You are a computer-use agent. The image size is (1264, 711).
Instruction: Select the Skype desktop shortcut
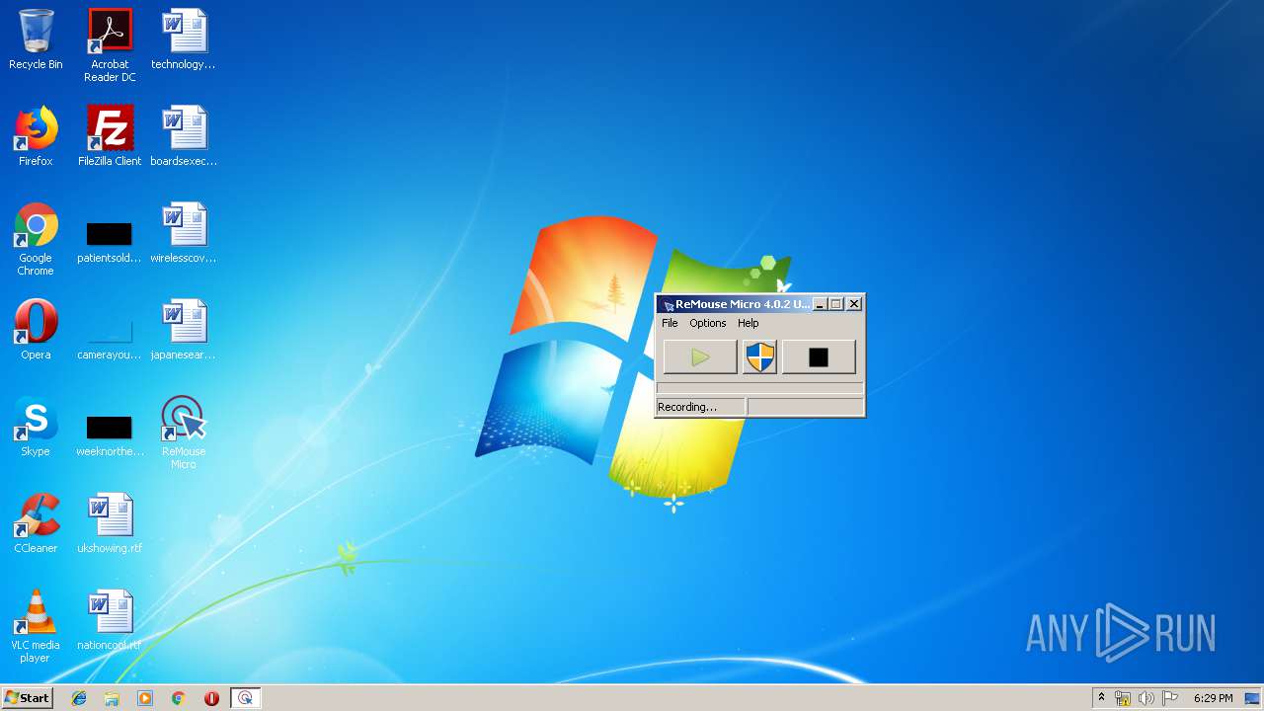(36, 427)
